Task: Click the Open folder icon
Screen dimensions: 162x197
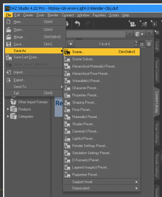Action: coord(8,30)
